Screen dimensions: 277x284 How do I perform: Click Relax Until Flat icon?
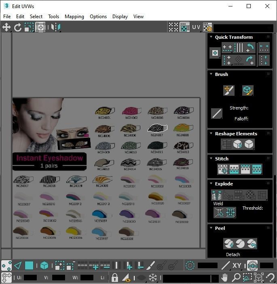coord(237,144)
